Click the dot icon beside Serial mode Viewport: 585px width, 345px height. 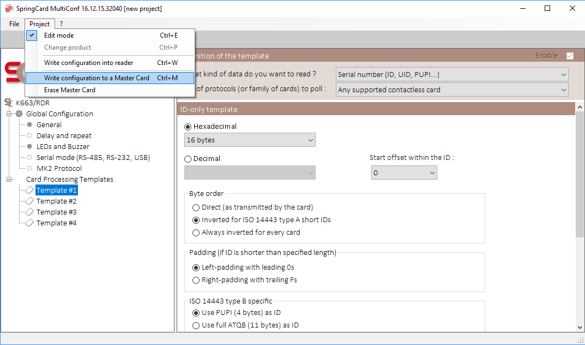coord(29,157)
